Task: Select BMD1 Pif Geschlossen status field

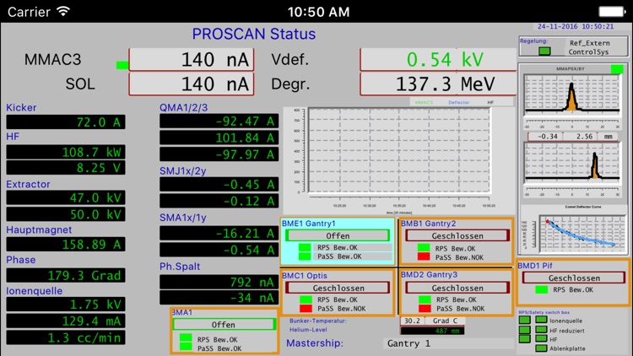Action: point(574,278)
